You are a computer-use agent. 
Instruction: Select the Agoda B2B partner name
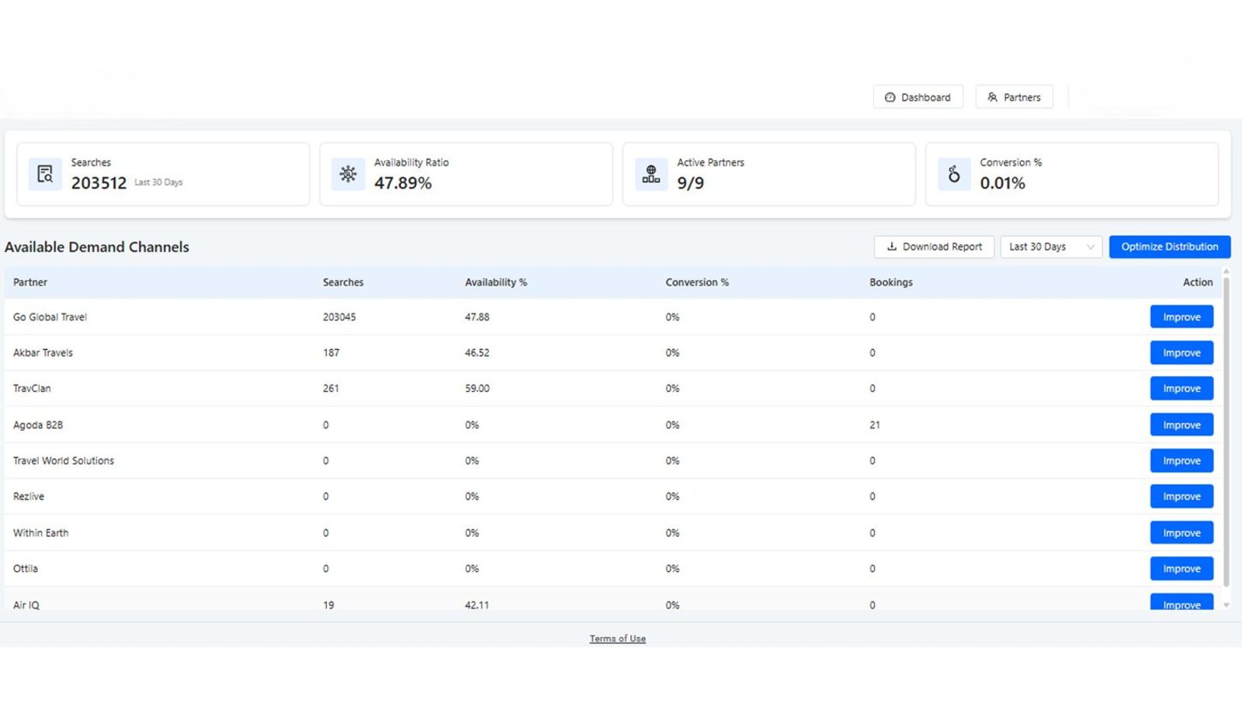click(x=38, y=424)
